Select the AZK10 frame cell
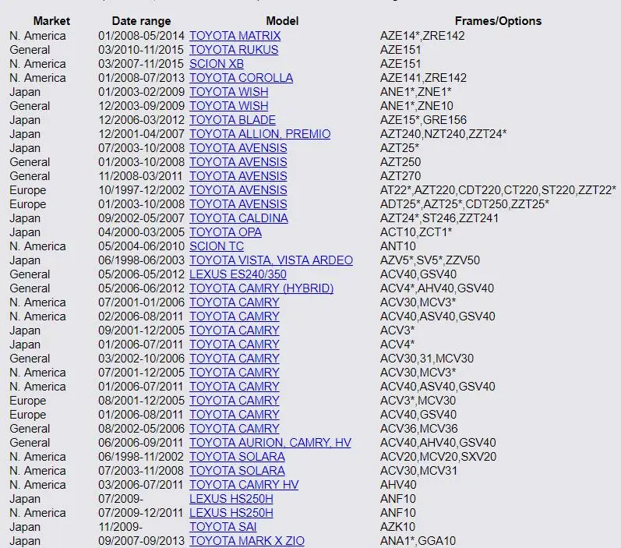Screen dimensions: 621x548 tap(397, 527)
